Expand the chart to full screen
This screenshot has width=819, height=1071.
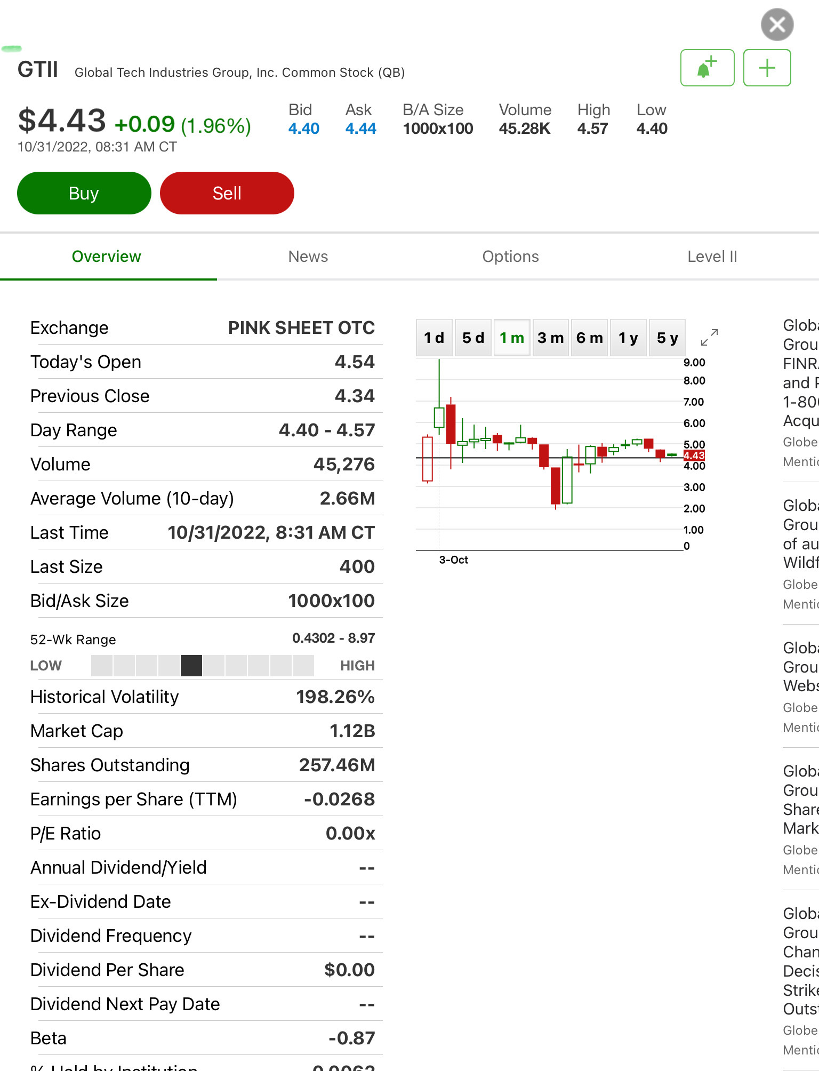tap(709, 337)
